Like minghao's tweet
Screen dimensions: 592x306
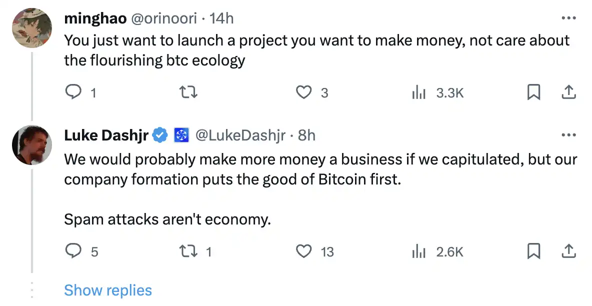click(304, 92)
